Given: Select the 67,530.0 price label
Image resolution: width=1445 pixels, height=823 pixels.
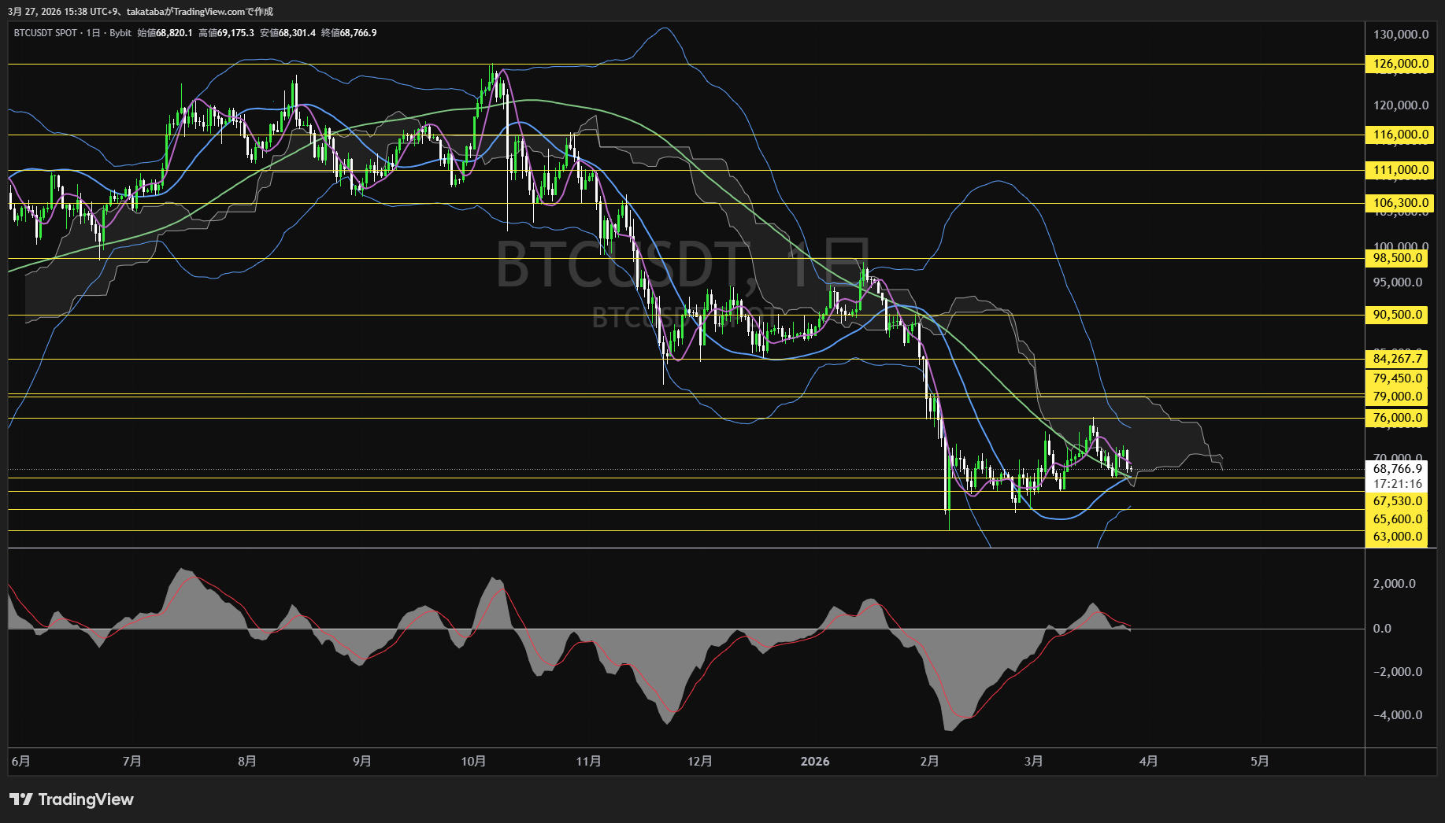Looking at the screenshot, I should tap(1398, 501).
